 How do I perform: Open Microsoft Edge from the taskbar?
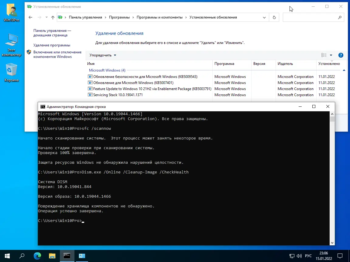(37, 256)
